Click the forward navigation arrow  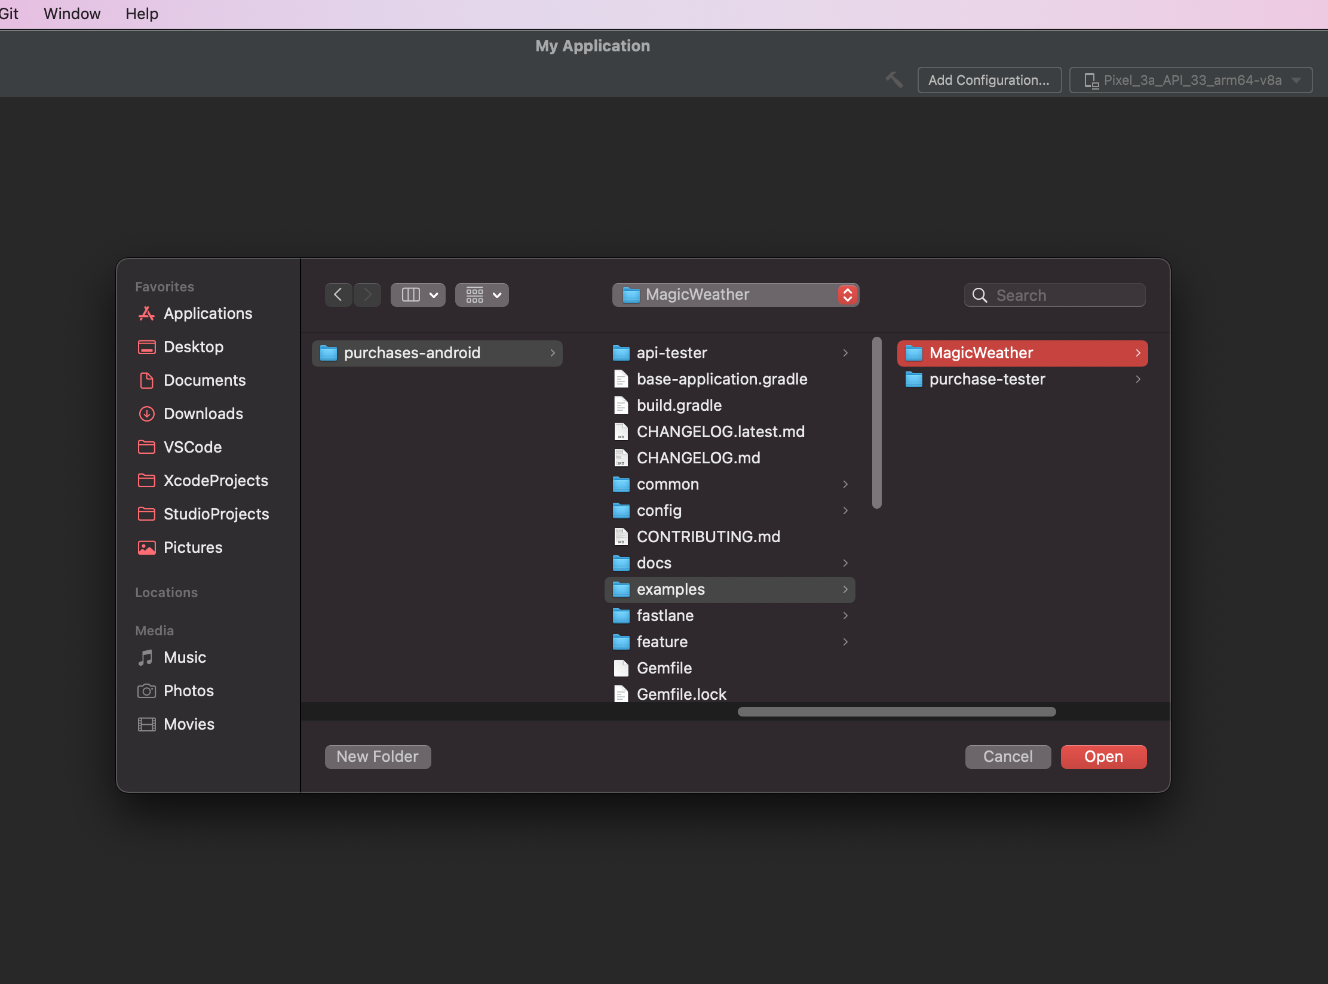coord(367,295)
